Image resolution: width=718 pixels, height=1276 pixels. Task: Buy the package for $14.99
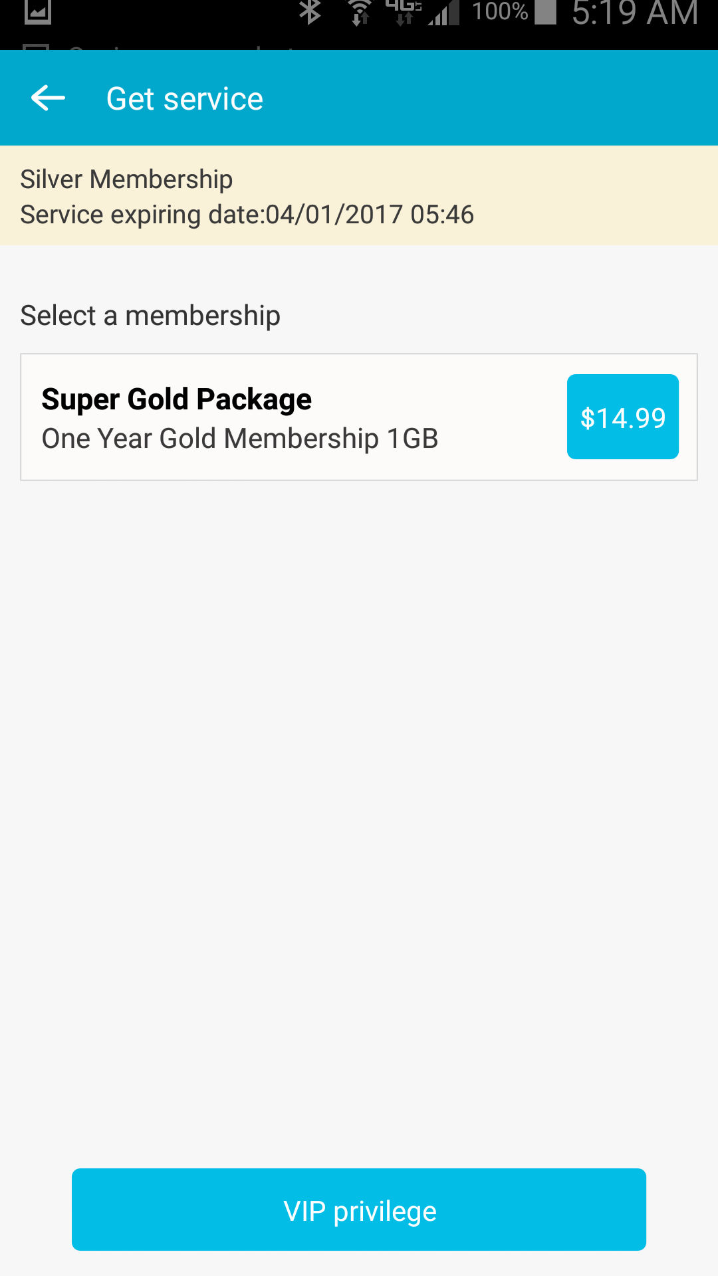pyautogui.click(x=622, y=417)
